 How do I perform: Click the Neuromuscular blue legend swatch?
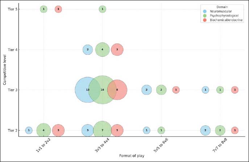click(205, 11)
